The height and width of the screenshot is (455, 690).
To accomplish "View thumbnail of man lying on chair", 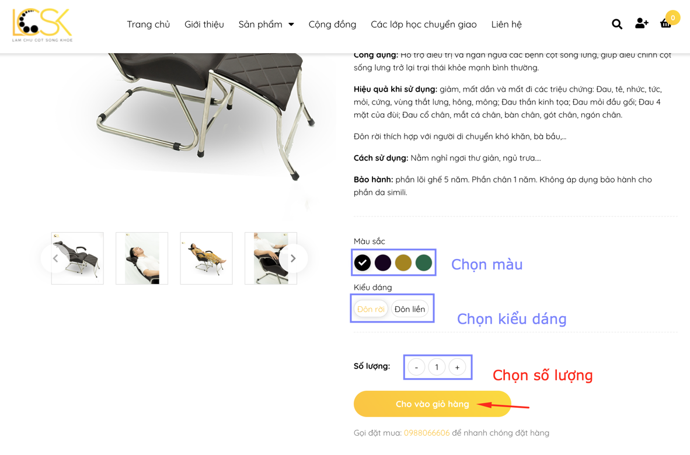I will [142, 258].
